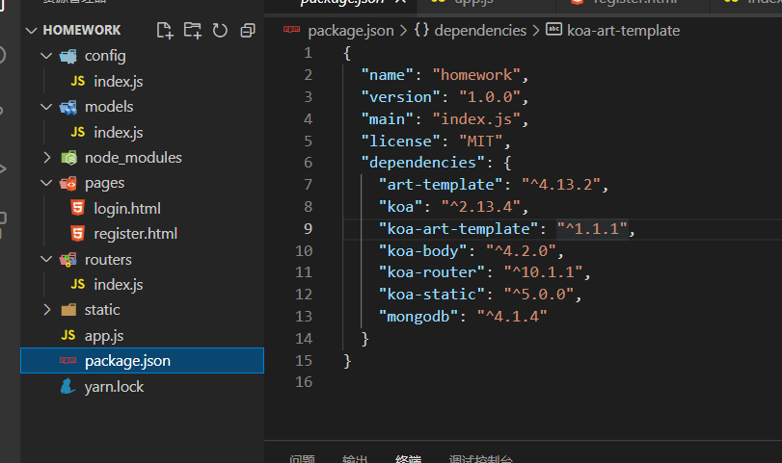Viewport: 782px width, 463px height.
Task: Click the HTML5 icon beside login.html
Action: tap(77, 208)
